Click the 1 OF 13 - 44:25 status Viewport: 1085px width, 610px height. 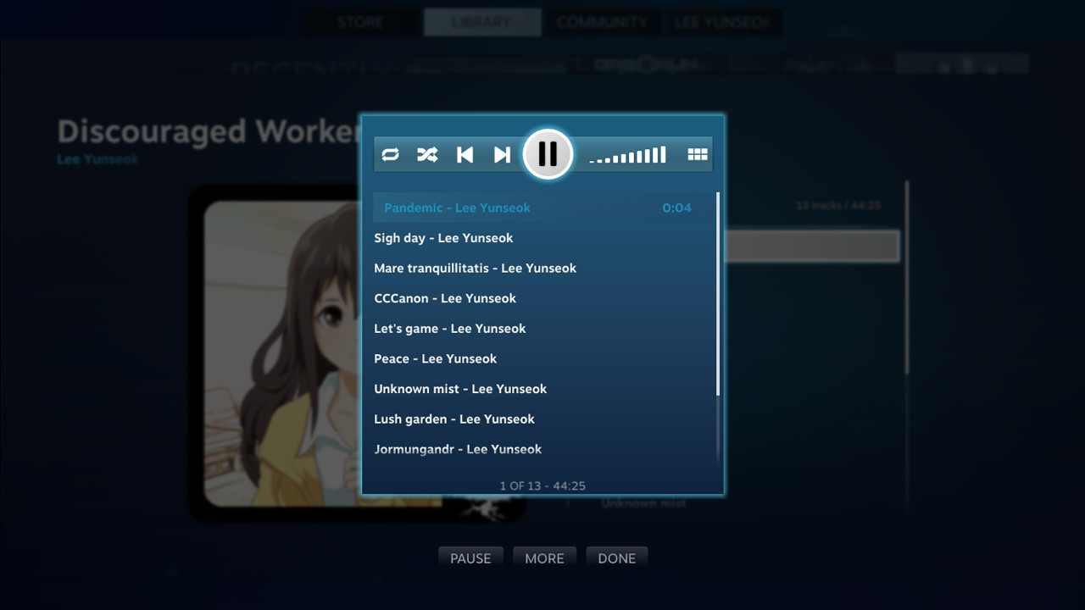click(x=542, y=485)
